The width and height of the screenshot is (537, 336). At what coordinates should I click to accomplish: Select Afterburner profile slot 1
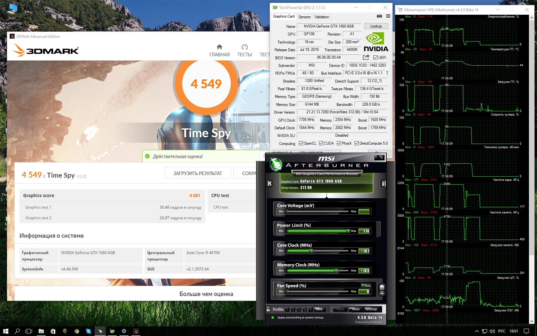(287, 309)
